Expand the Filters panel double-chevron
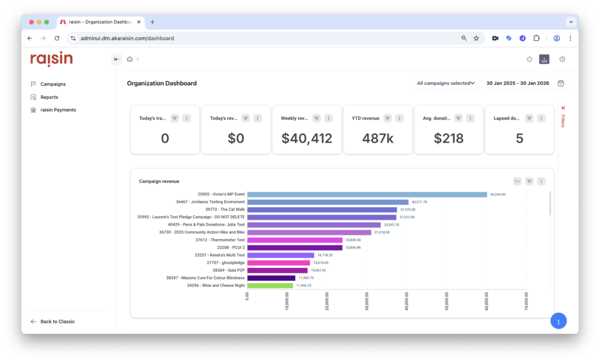This screenshot has height=362, width=600. (563, 108)
